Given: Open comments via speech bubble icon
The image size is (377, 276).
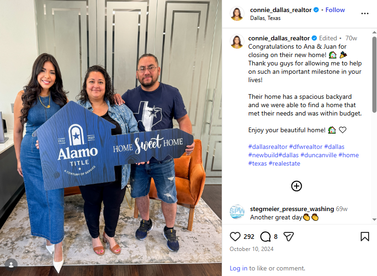Looking at the screenshot, I should point(265,237).
